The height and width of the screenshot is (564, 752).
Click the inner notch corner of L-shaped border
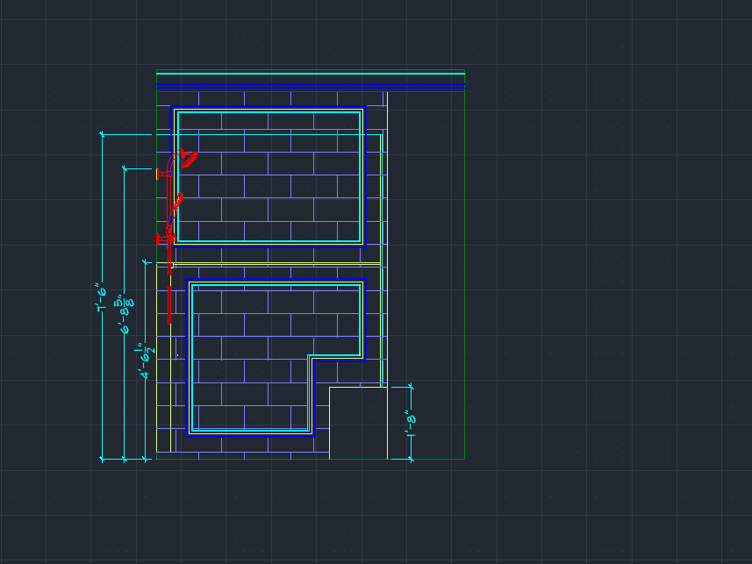(x=310, y=356)
